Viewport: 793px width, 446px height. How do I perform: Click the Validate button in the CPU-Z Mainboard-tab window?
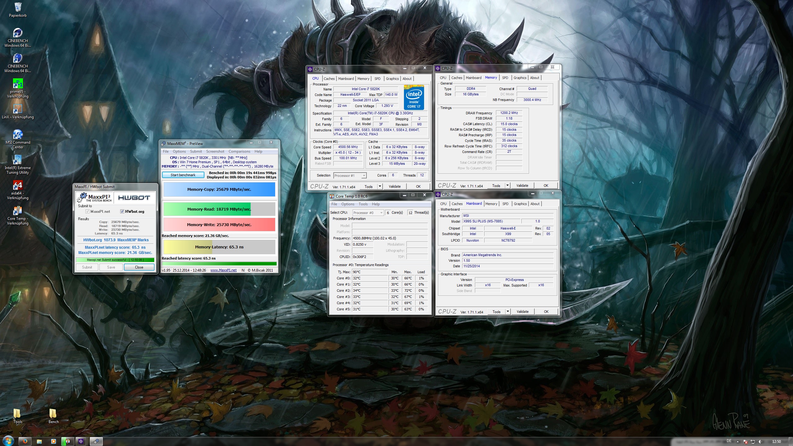click(x=522, y=312)
